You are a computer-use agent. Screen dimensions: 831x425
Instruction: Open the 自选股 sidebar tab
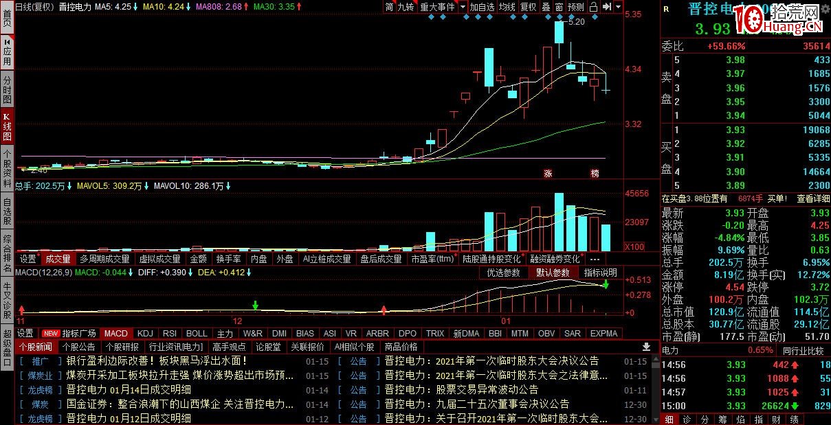point(7,211)
